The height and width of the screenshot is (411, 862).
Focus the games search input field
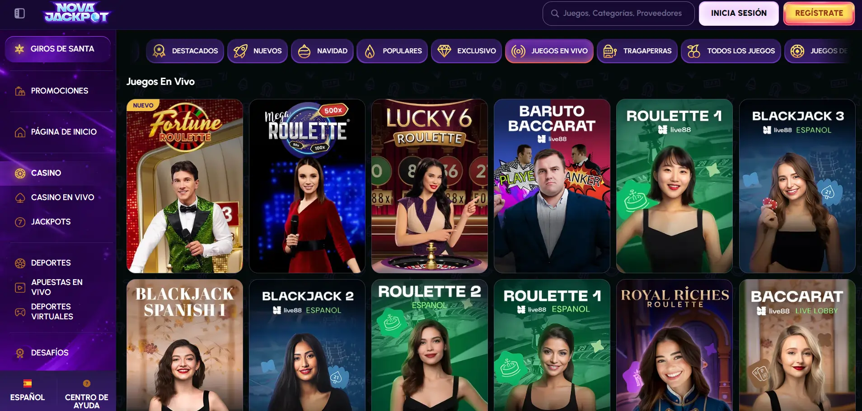pos(618,14)
